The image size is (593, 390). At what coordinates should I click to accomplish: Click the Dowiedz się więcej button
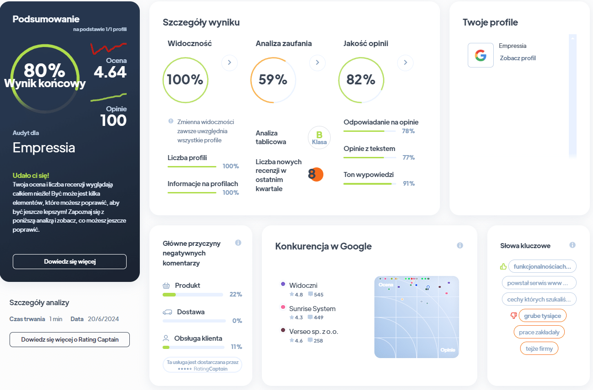(x=70, y=261)
